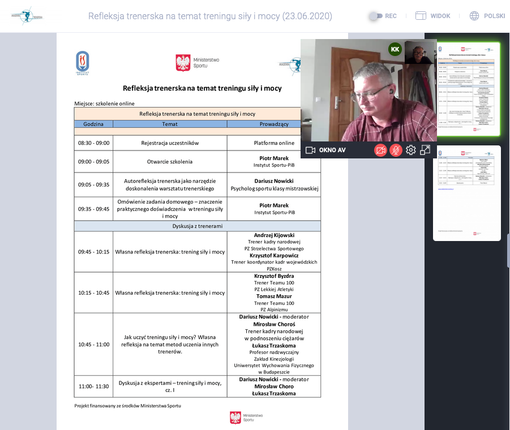The width and height of the screenshot is (510, 430).
Task: Click the webinar title in the top bar
Action: (210, 16)
